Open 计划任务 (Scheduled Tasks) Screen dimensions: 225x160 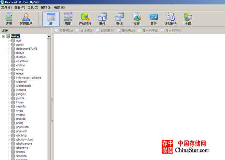[x=171, y=19]
